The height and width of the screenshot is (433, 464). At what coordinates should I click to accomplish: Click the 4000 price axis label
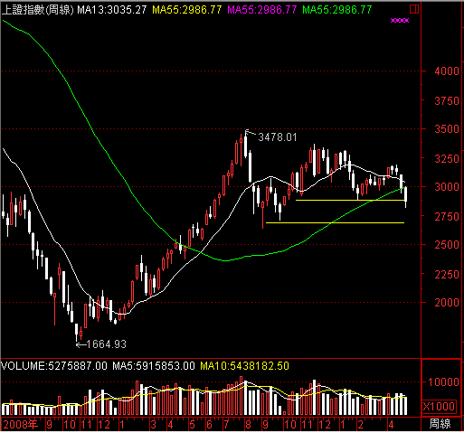pyautogui.click(x=447, y=71)
